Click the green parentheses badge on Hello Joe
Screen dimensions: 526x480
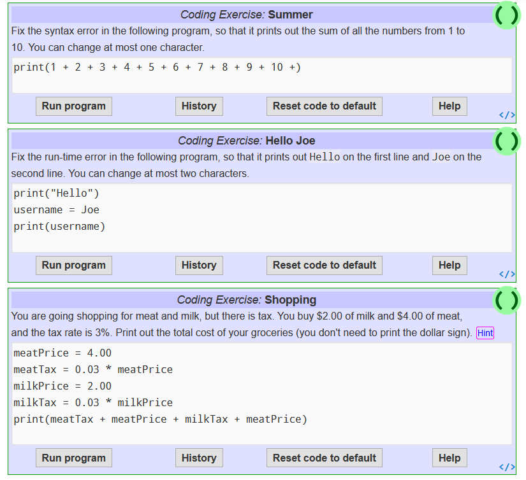[507, 141]
